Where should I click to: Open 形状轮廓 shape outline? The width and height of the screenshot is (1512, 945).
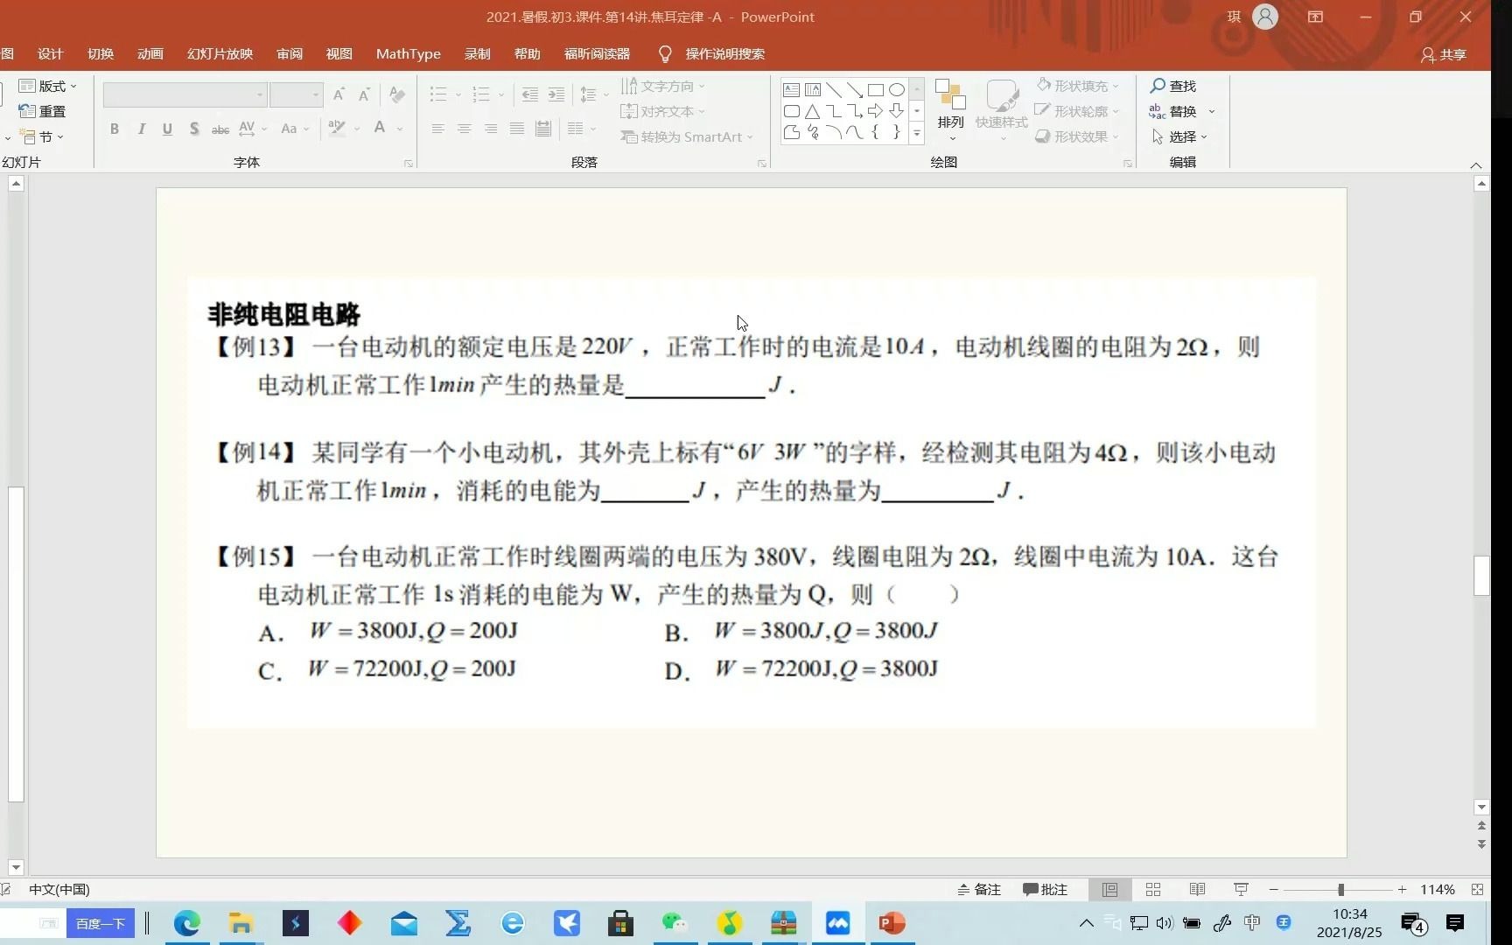click(1078, 111)
